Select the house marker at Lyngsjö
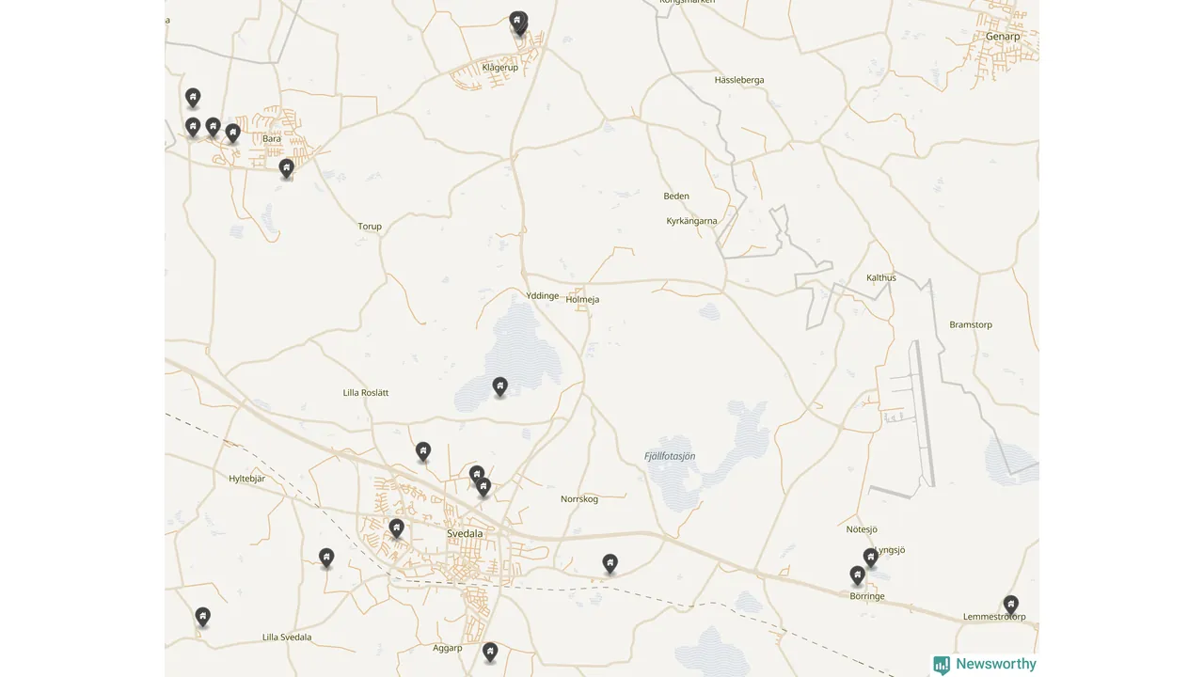Viewport: 1204px width, 677px height. click(871, 558)
